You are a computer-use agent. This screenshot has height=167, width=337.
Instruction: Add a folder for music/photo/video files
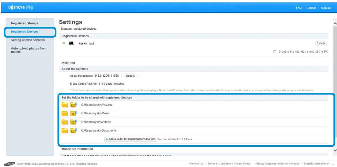(x=130, y=139)
